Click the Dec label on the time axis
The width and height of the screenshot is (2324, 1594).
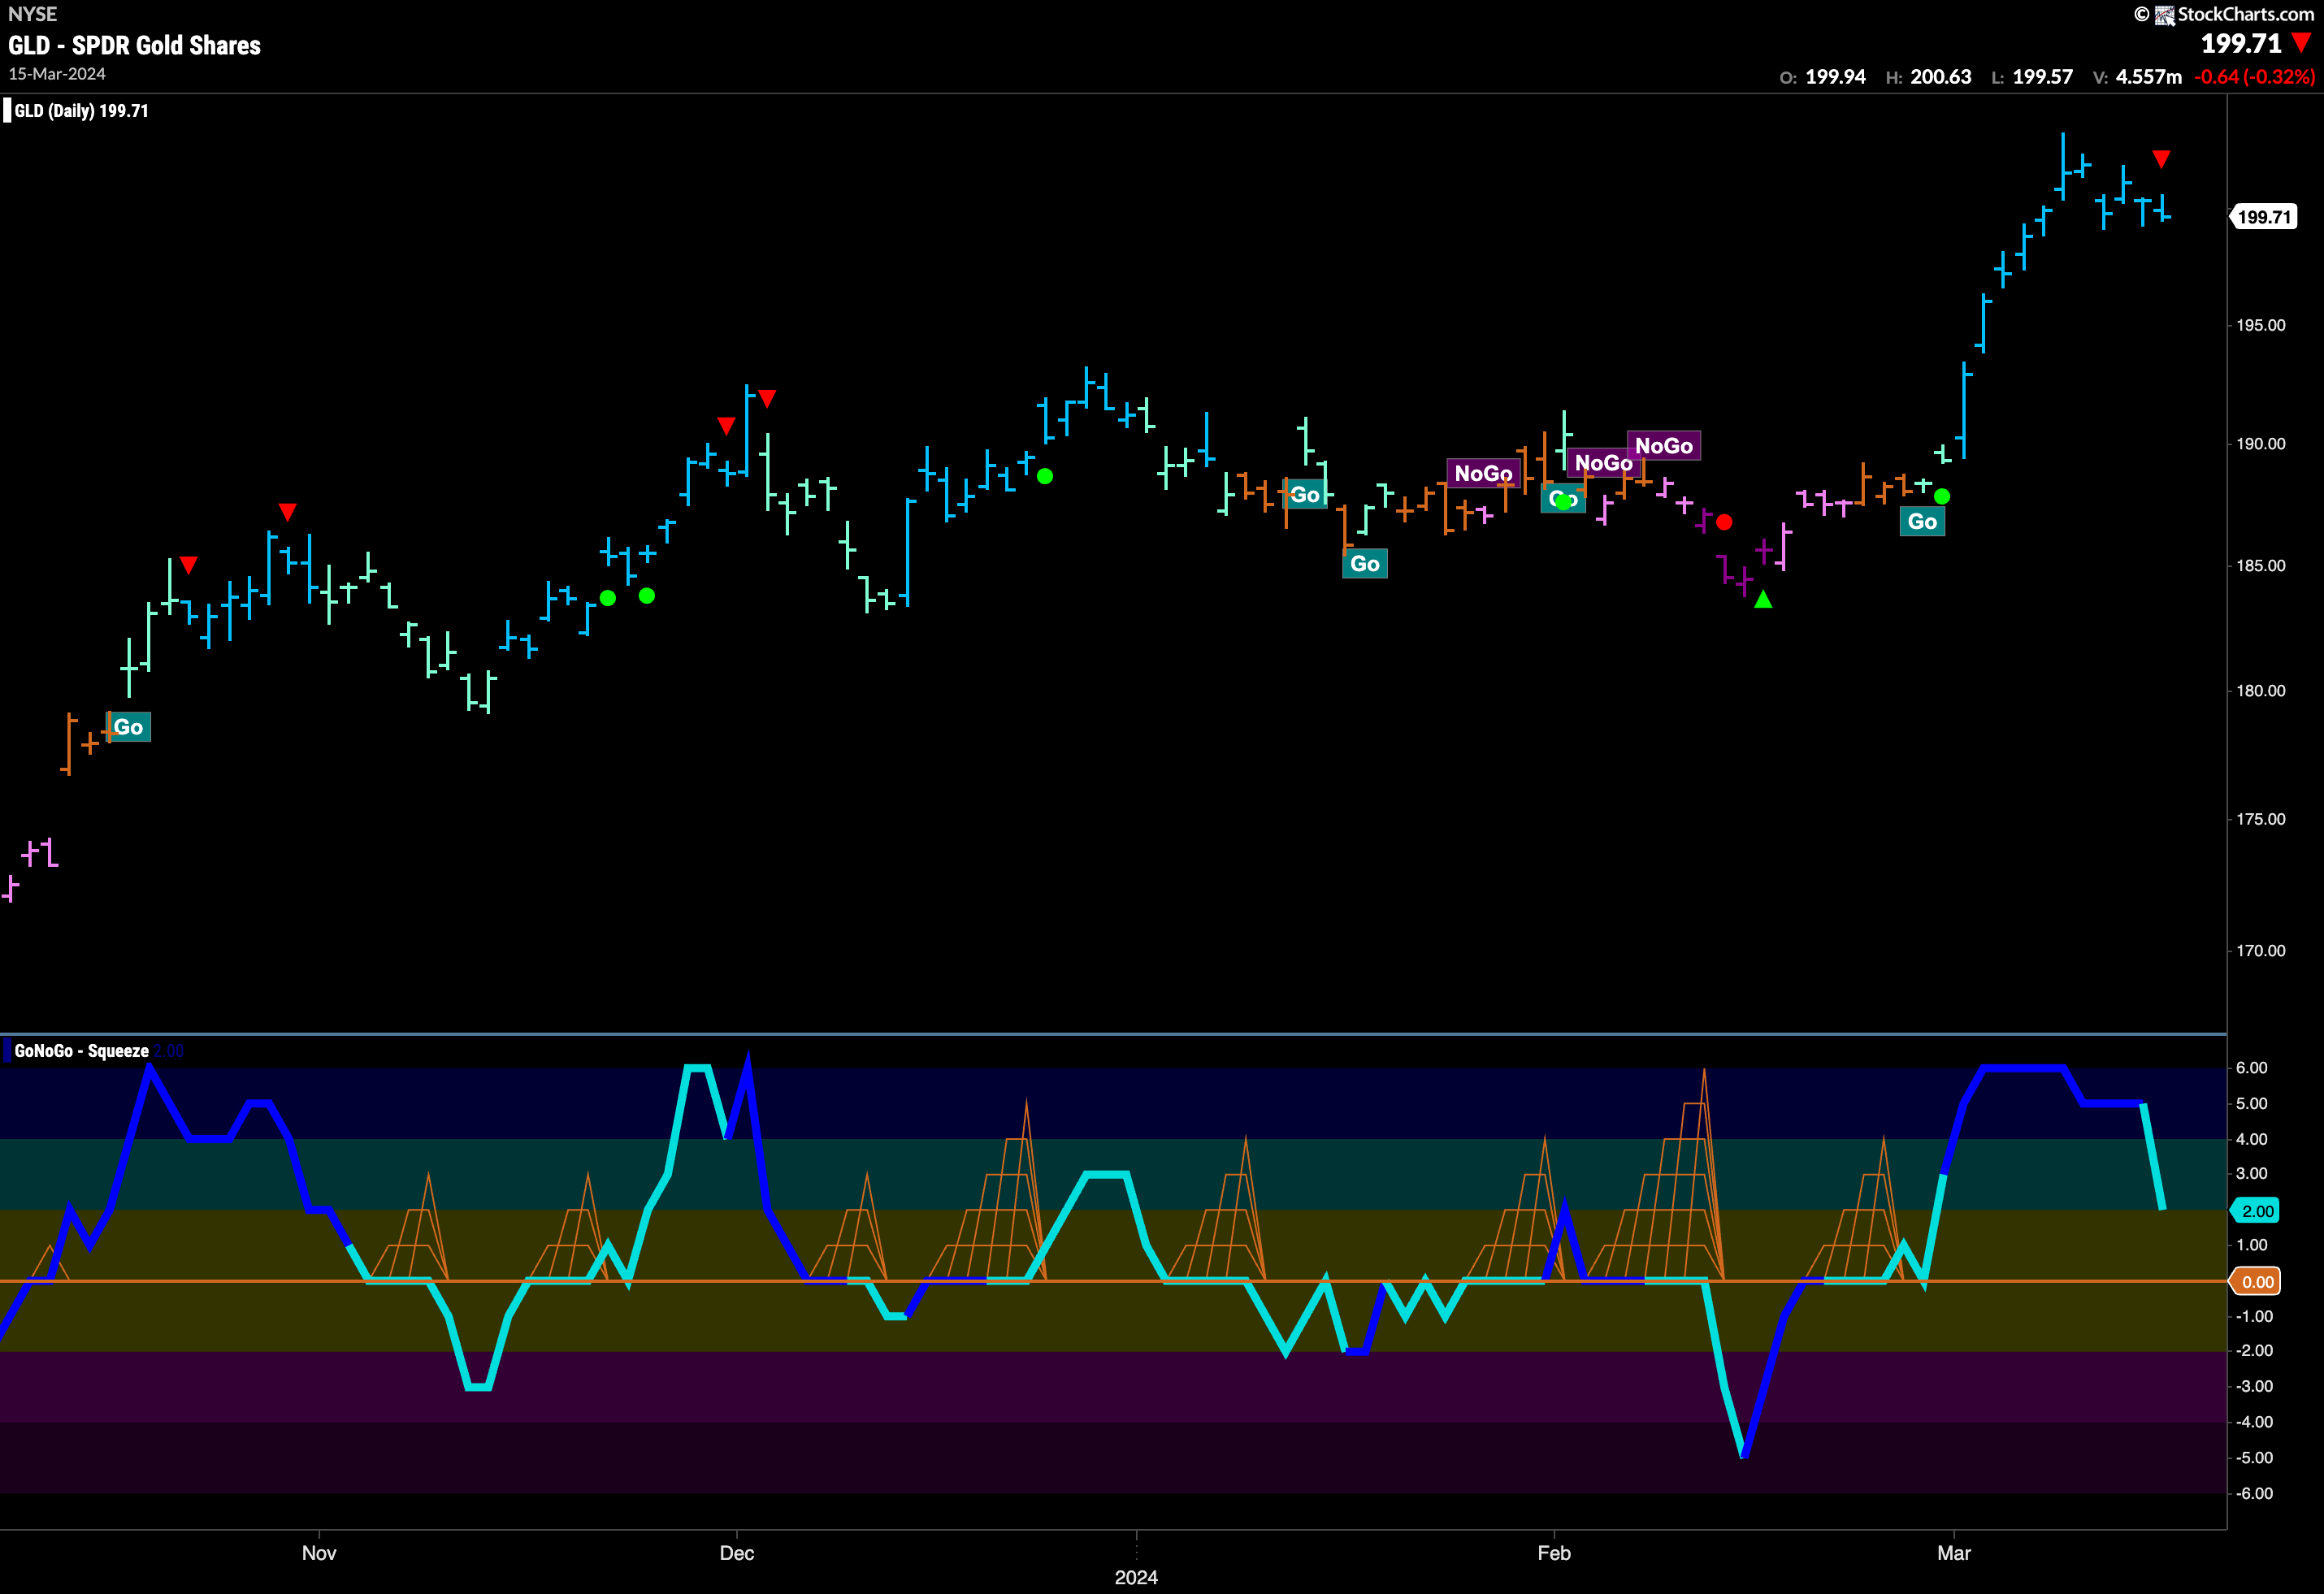click(x=737, y=1553)
